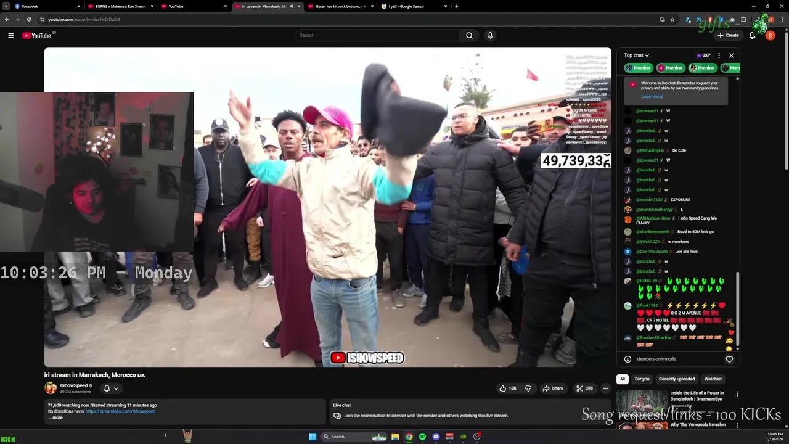Open the Why The Venezuela Invasion video title
The height and width of the screenshot is (444, 789).
[698, 425]
